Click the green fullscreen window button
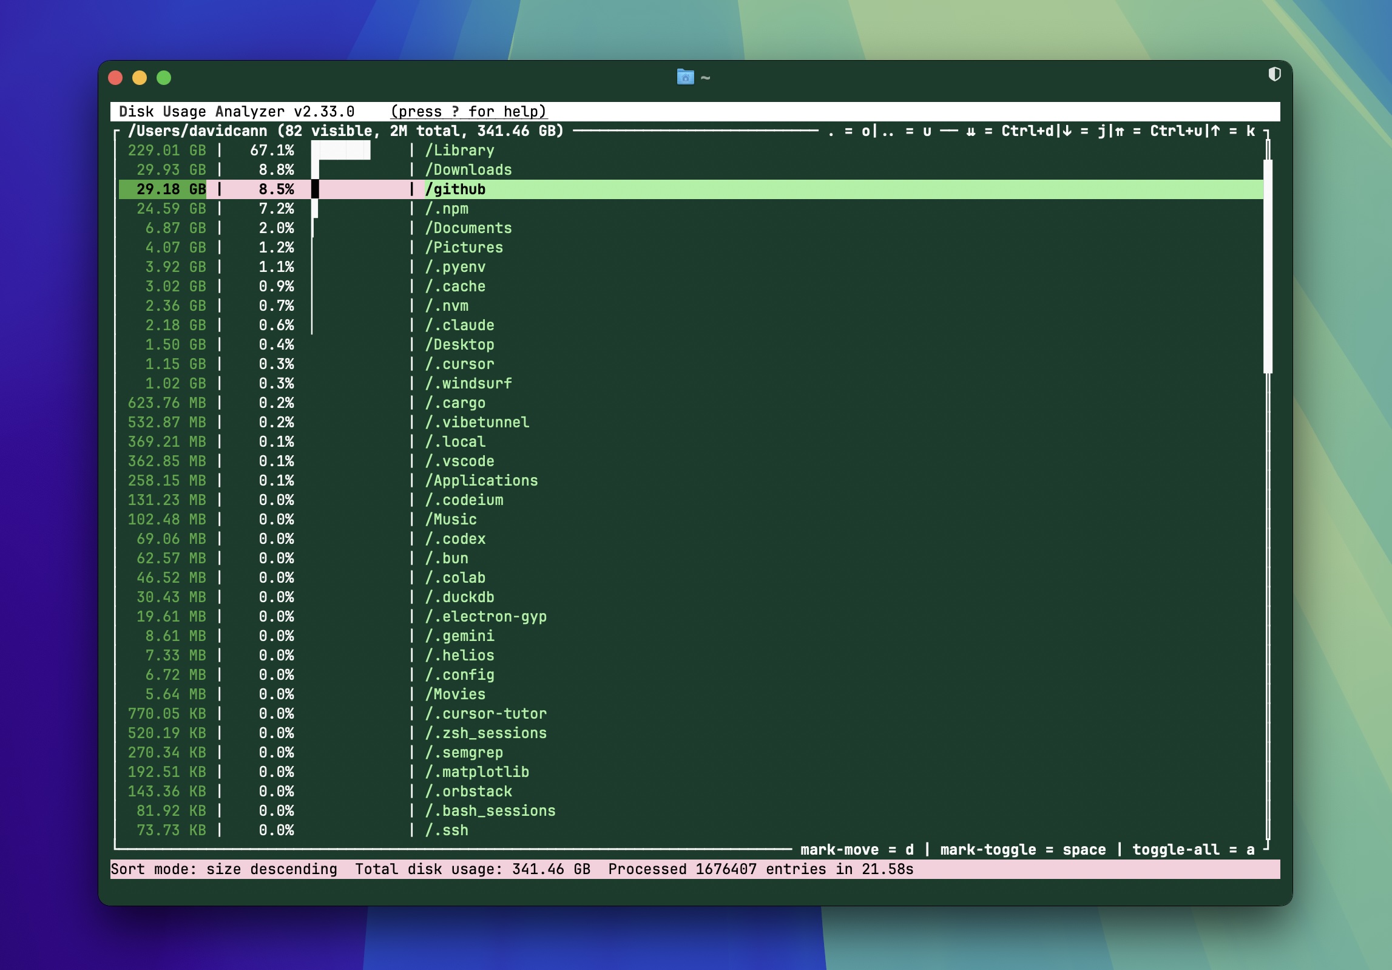Image resolution: width=1392 pixels, height=970 pixels. [x=164, y=78]
